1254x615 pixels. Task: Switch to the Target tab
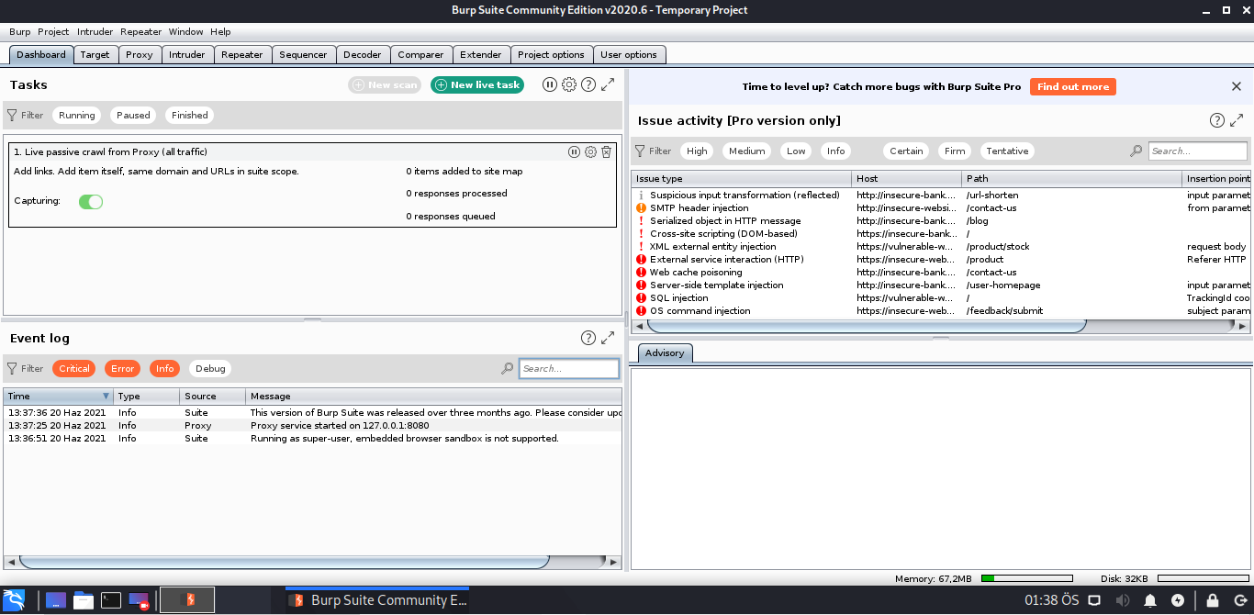(95, 55)
